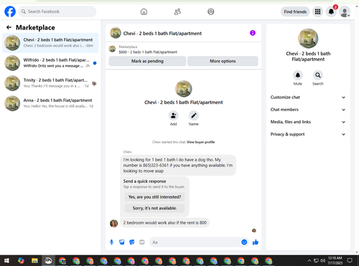Open the notification center tray icon
This screenshot has height=266, width=359.
pyautogui.click(x=350, y=260)
